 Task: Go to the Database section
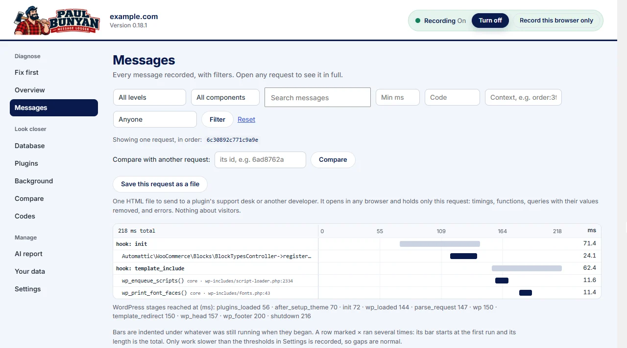[54, 146]
